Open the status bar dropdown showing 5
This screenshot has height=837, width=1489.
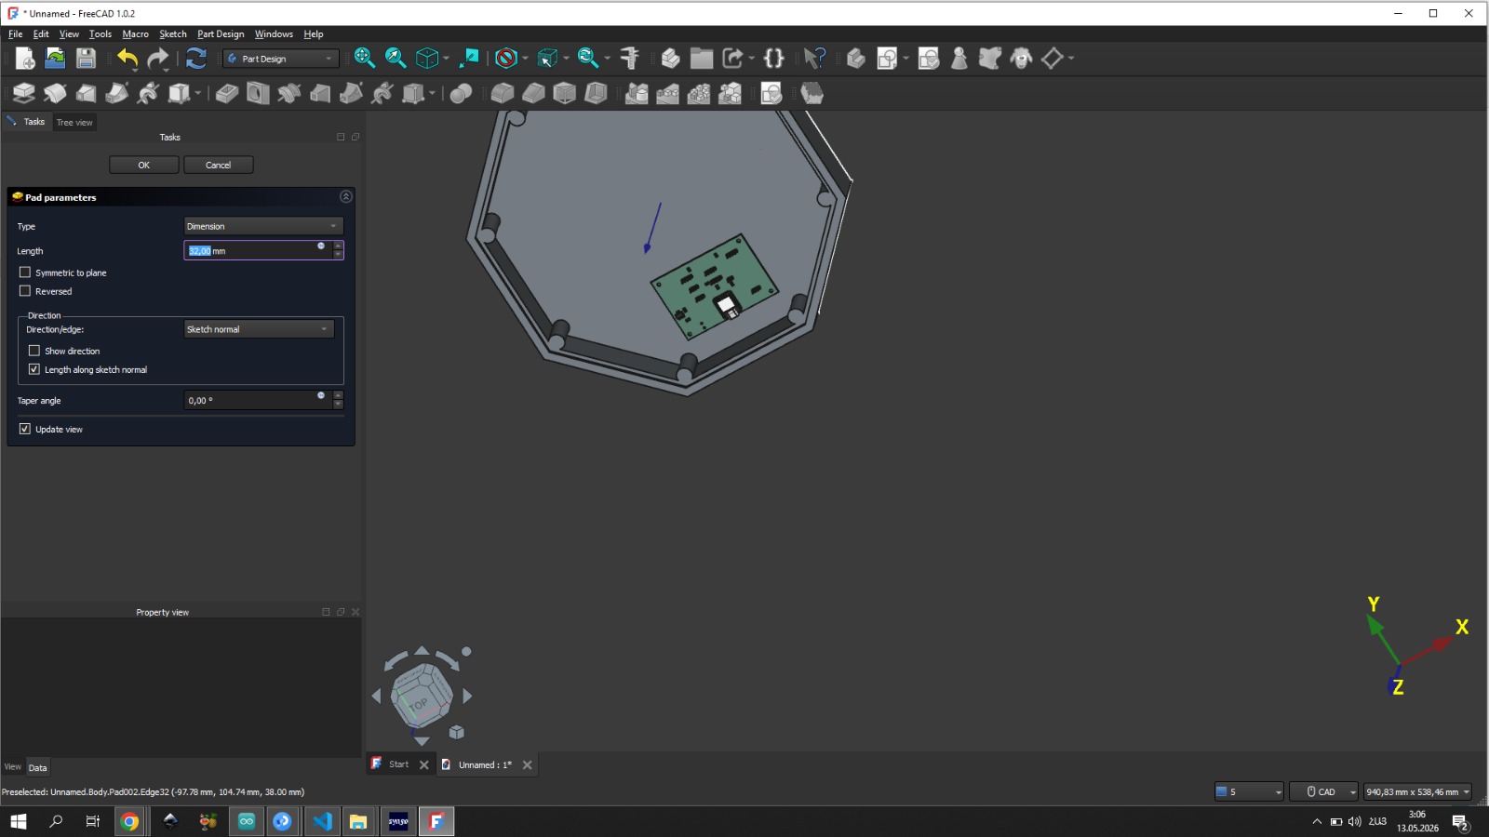1249,791
